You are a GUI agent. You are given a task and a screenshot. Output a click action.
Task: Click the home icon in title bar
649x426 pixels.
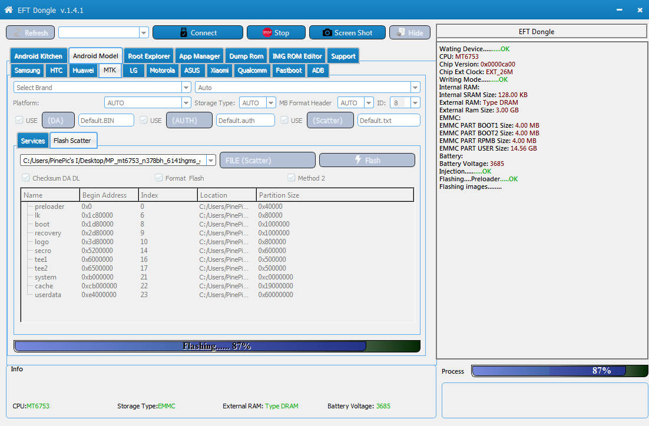pyautogui.click(x=8, y=9)
